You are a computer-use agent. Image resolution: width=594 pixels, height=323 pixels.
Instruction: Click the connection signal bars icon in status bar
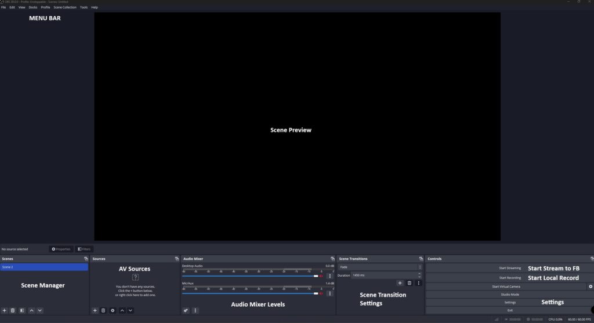pyautogui.click(x=497, y=319)
